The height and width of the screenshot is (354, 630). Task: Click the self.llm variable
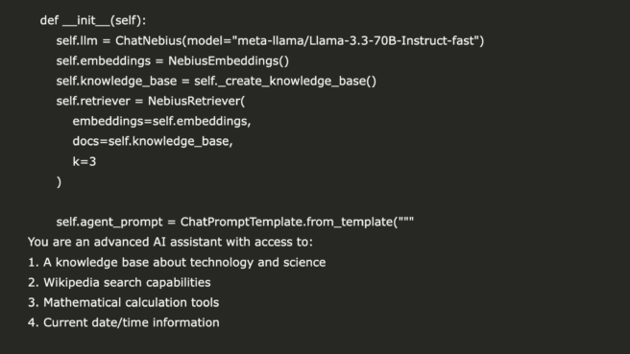77,40
